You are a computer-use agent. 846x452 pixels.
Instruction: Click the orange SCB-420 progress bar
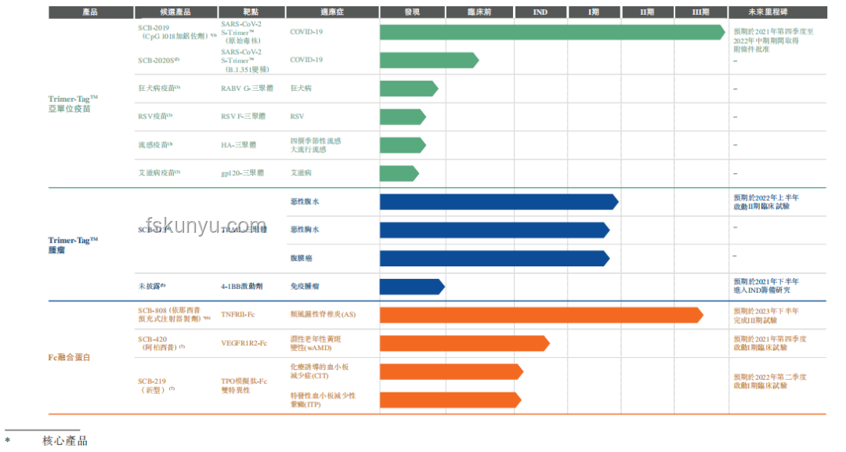465,343
